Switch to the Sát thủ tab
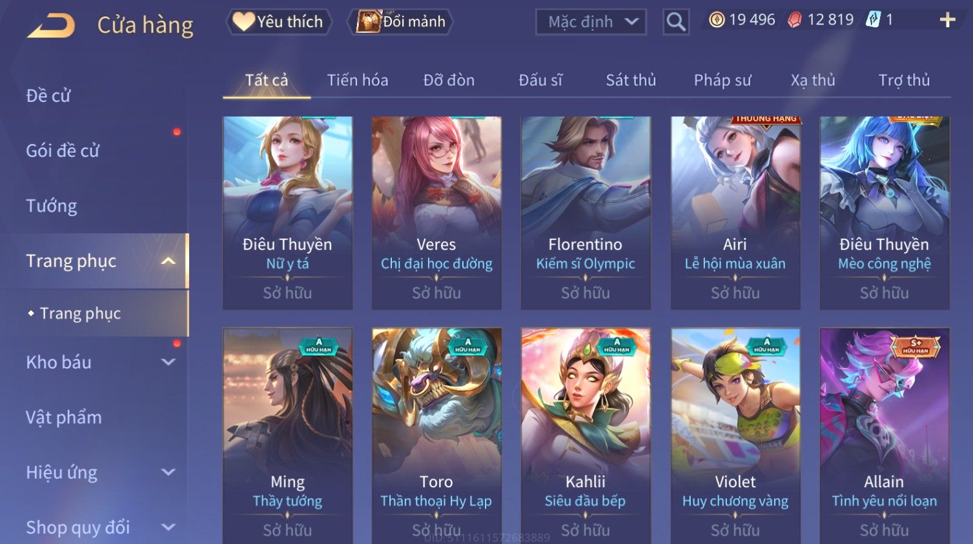This screenshot has height=544, width=973. pyautogui.click(x=631, y=80)
